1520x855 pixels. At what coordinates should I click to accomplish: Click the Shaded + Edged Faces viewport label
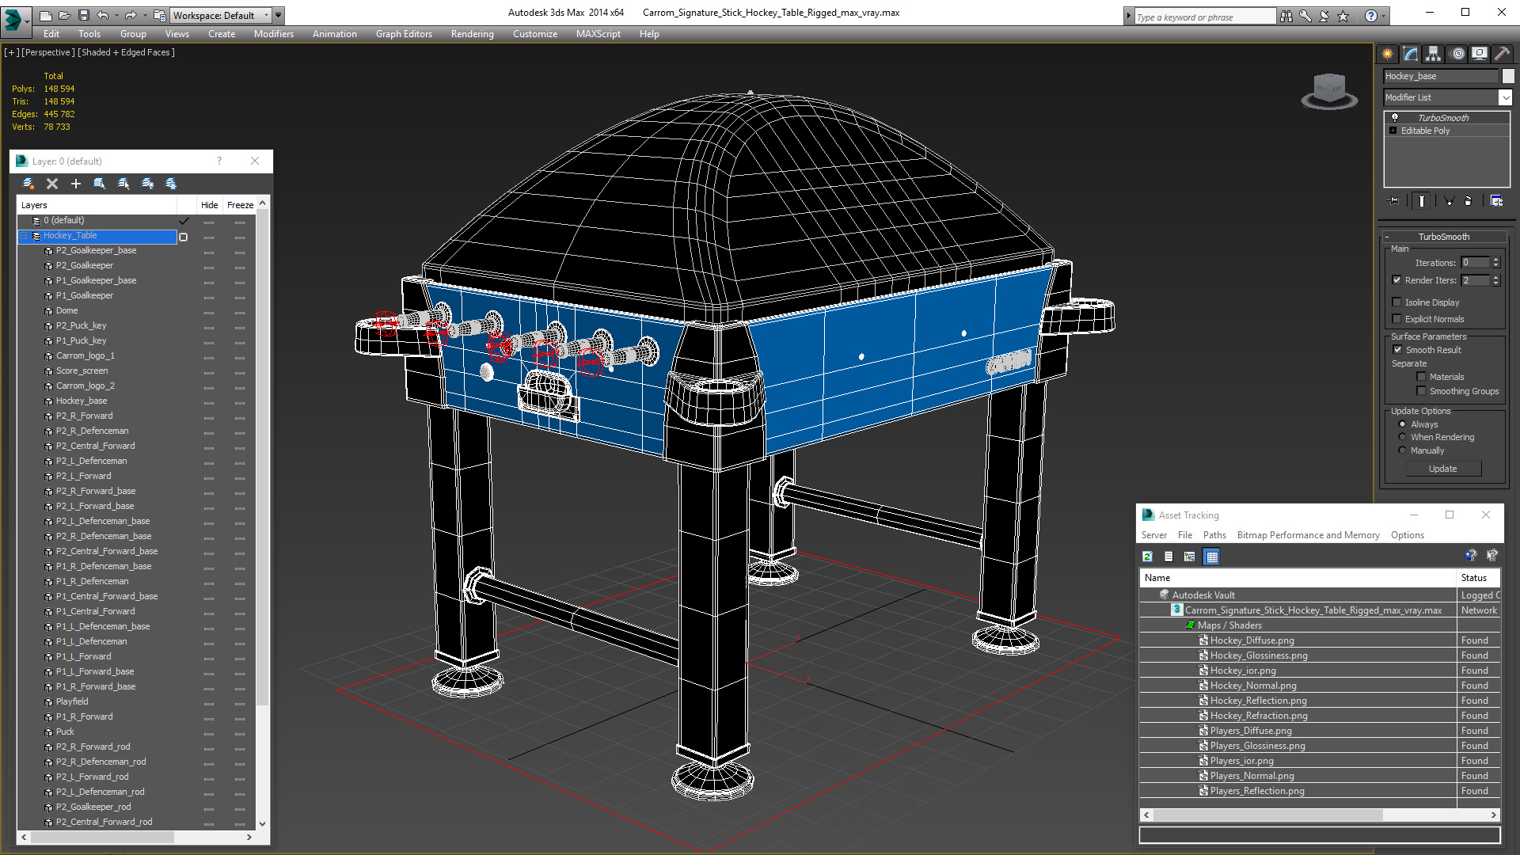tap(126, 52)
